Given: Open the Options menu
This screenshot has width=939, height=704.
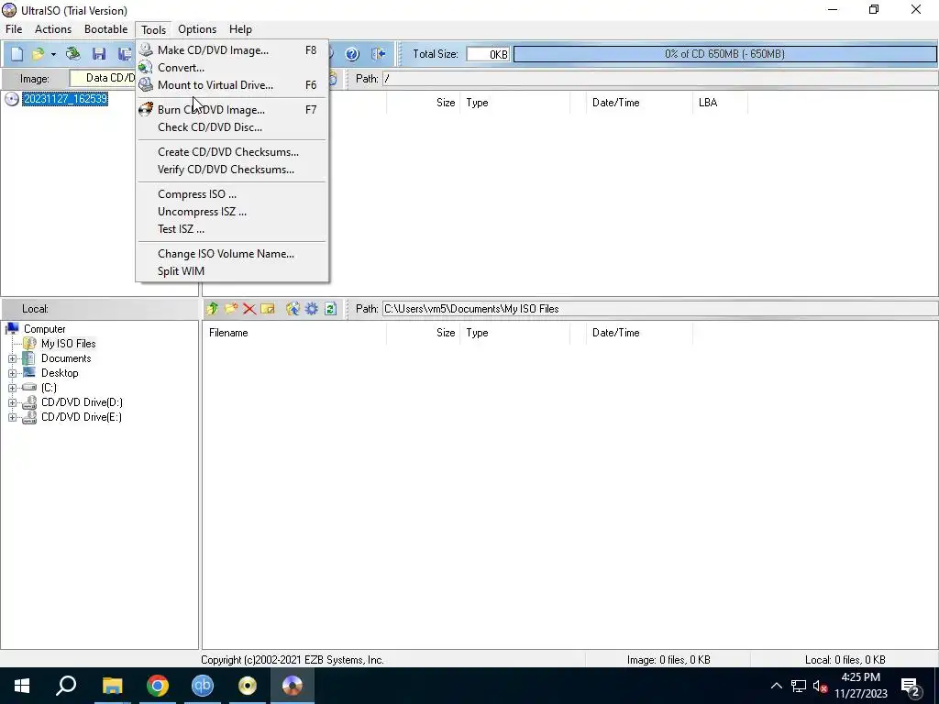Looking at the screenshot, I should point(197,29).
